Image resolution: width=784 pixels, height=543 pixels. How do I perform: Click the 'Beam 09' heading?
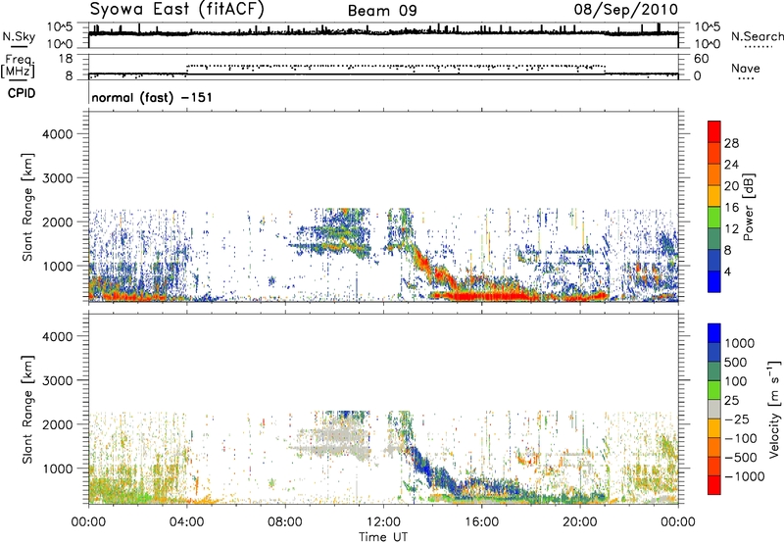tap(382, 11)
